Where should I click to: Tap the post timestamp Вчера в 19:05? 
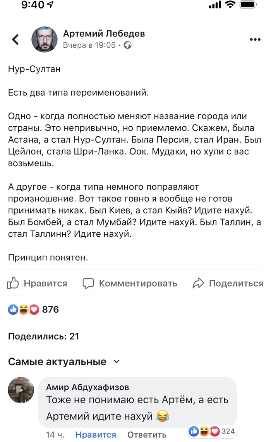89,45
